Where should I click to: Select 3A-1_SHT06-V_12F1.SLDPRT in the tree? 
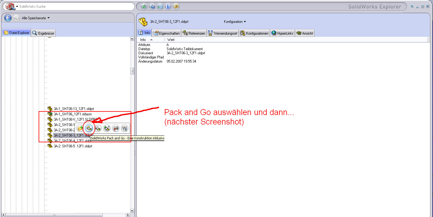pyautogui.click(x=76, y=119)
